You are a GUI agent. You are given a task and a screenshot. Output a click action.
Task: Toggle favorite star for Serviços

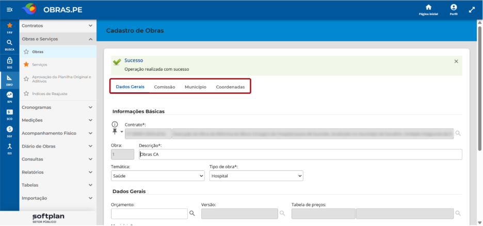pos(26,64)
